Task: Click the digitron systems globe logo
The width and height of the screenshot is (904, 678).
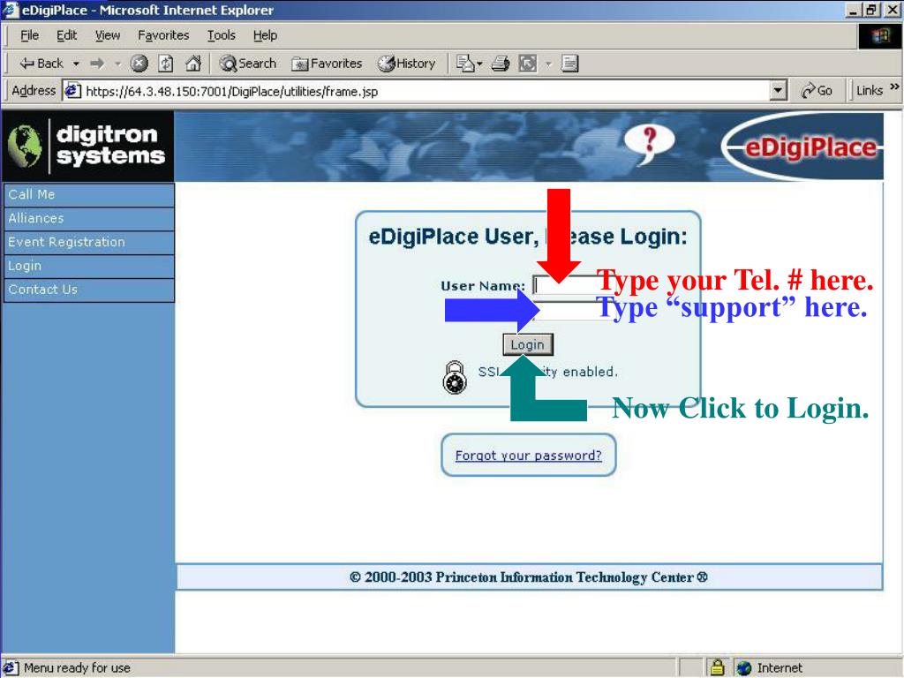Action: [24, 147]
